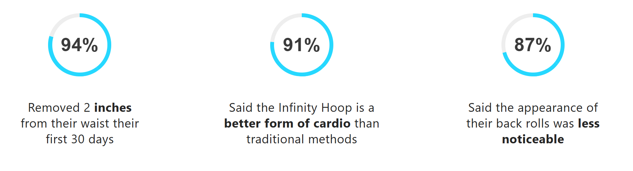This screenshot has width=633, height=171.
Task: Click "Said the Infinity Hoop is a" line
Action: [x=301, y=108]
